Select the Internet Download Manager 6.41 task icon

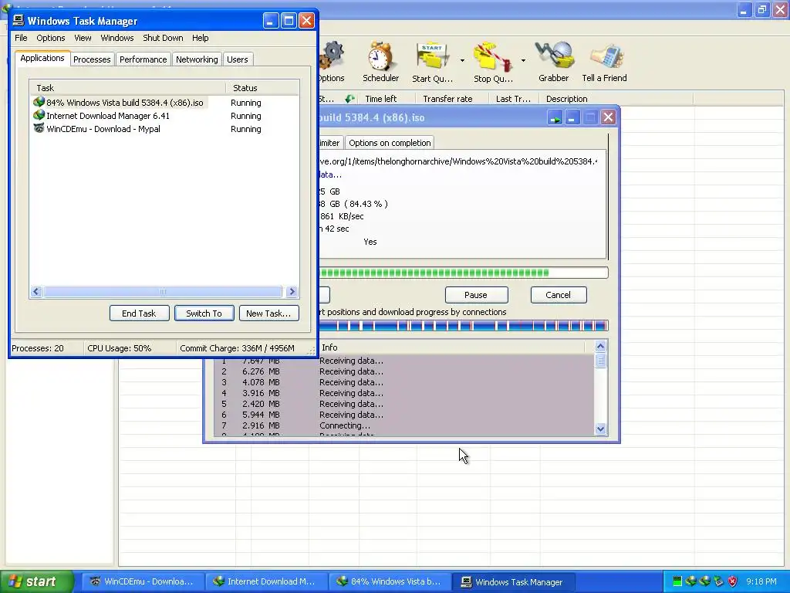pos(39,115)
